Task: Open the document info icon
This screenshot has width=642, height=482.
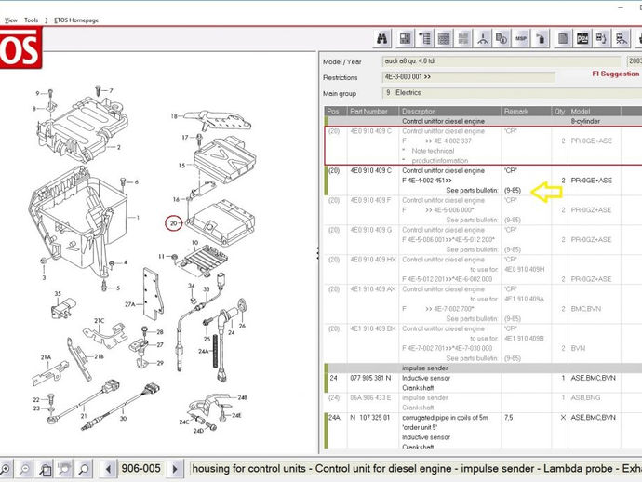Action: [x=502, y=39]
